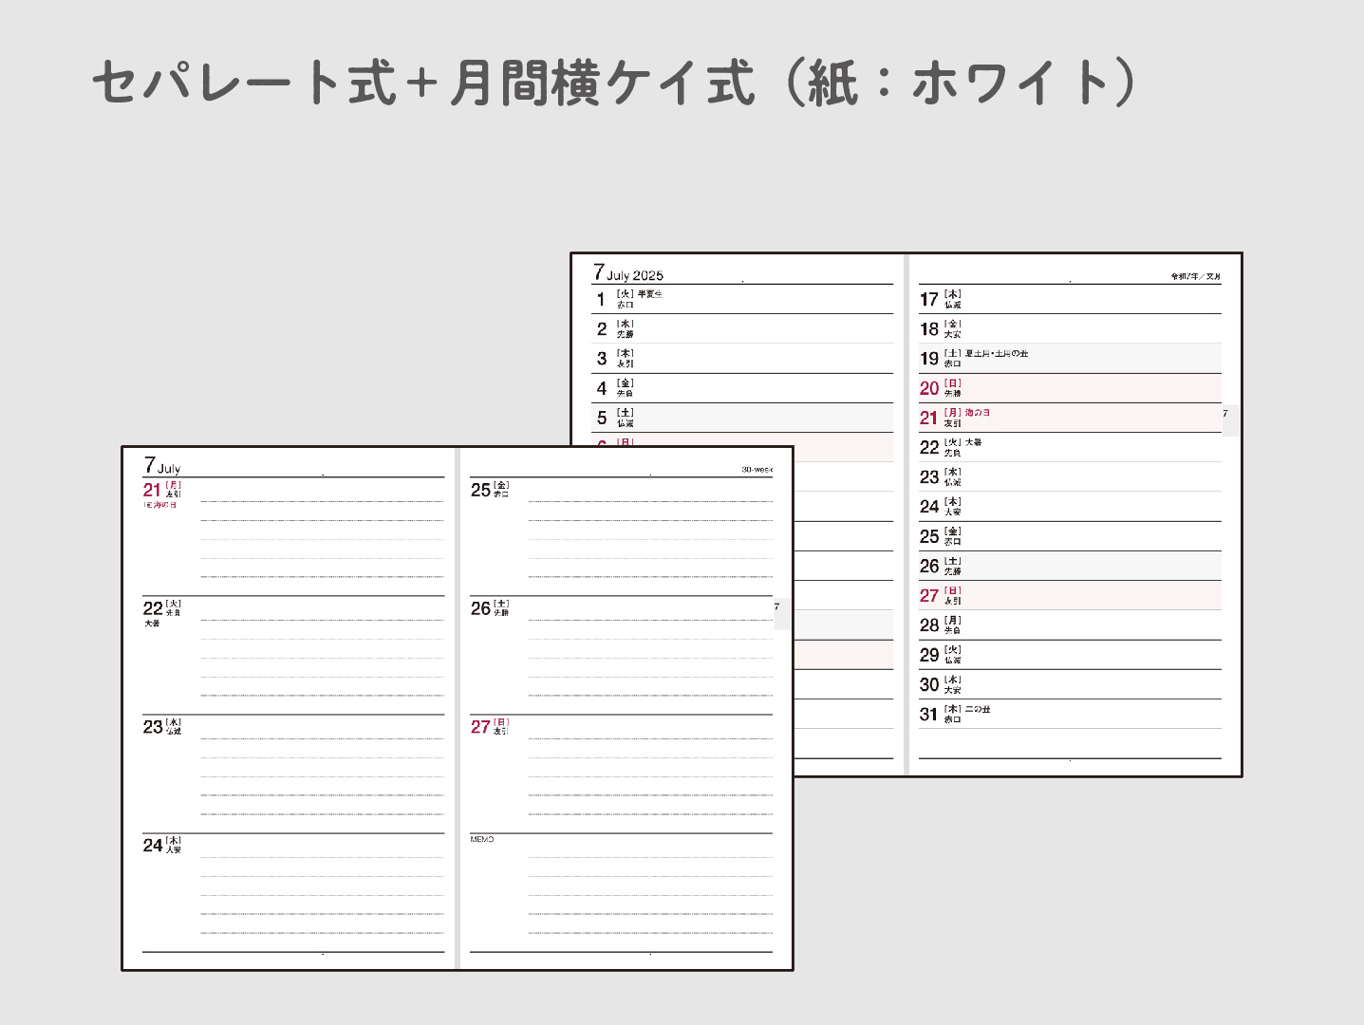
Task: Select day 31 row in monthly list
Action: (1070, 714)
